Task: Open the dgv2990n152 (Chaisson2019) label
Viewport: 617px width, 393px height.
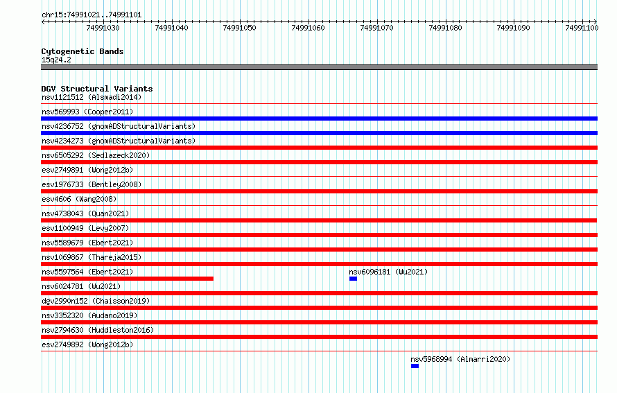Action: pos(96,301)
